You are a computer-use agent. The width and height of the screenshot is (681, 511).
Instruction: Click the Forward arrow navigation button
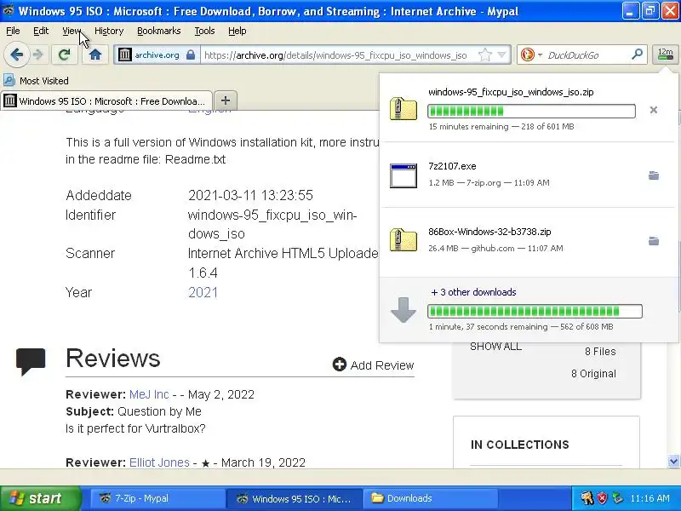[x=38, y=55]
